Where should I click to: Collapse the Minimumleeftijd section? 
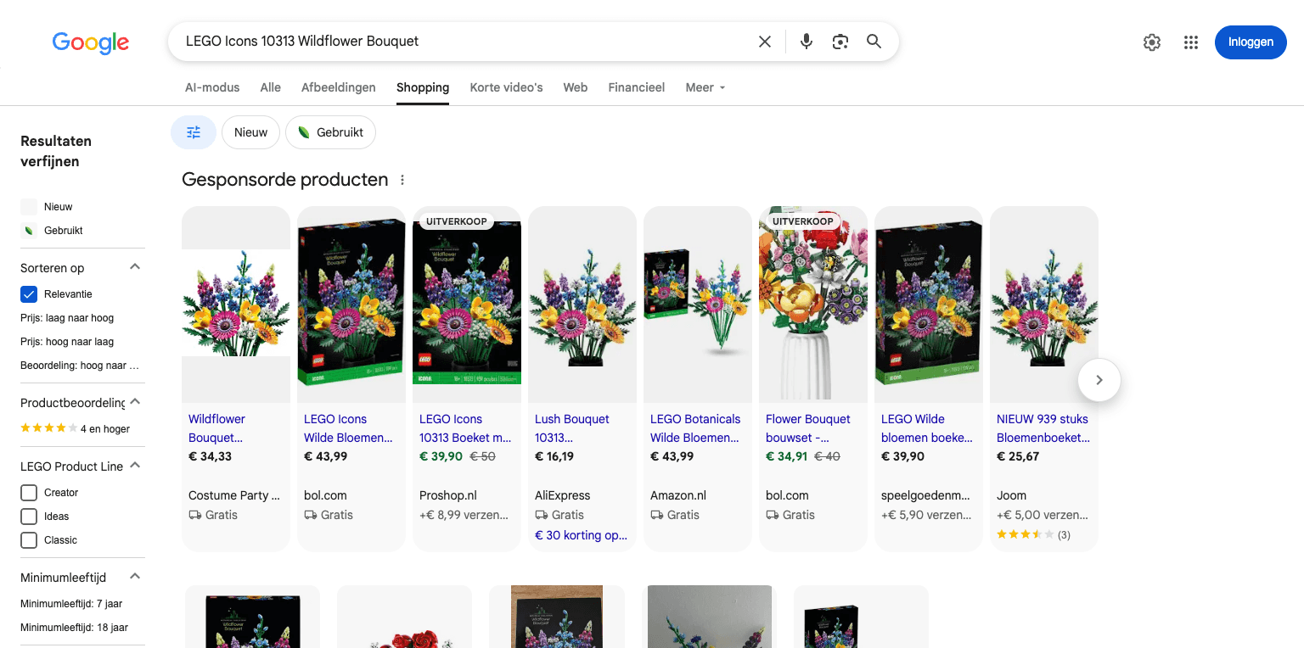click(135, 577)
